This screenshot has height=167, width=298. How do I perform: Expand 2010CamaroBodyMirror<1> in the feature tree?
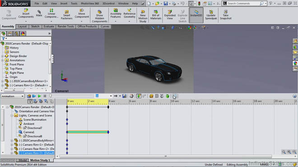click(x=2, y=81)
